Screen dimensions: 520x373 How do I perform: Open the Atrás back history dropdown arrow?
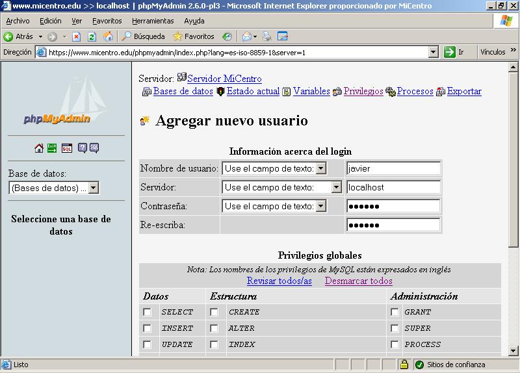coord(40,36)
